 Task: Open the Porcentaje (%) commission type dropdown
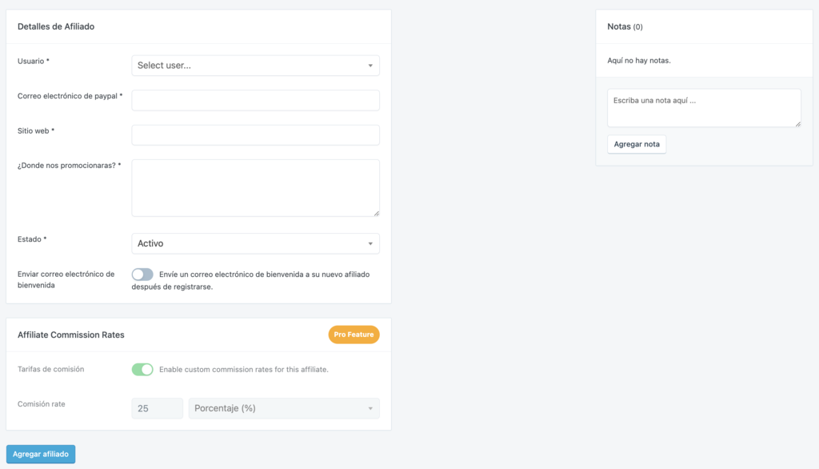pyautogui.click(x=283, y=408)
